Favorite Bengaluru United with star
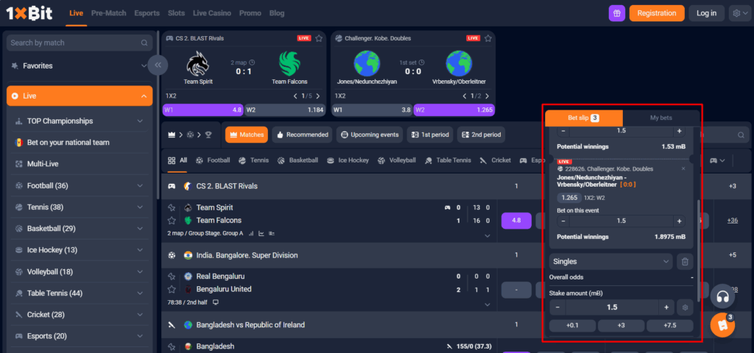 coord(171,289)
